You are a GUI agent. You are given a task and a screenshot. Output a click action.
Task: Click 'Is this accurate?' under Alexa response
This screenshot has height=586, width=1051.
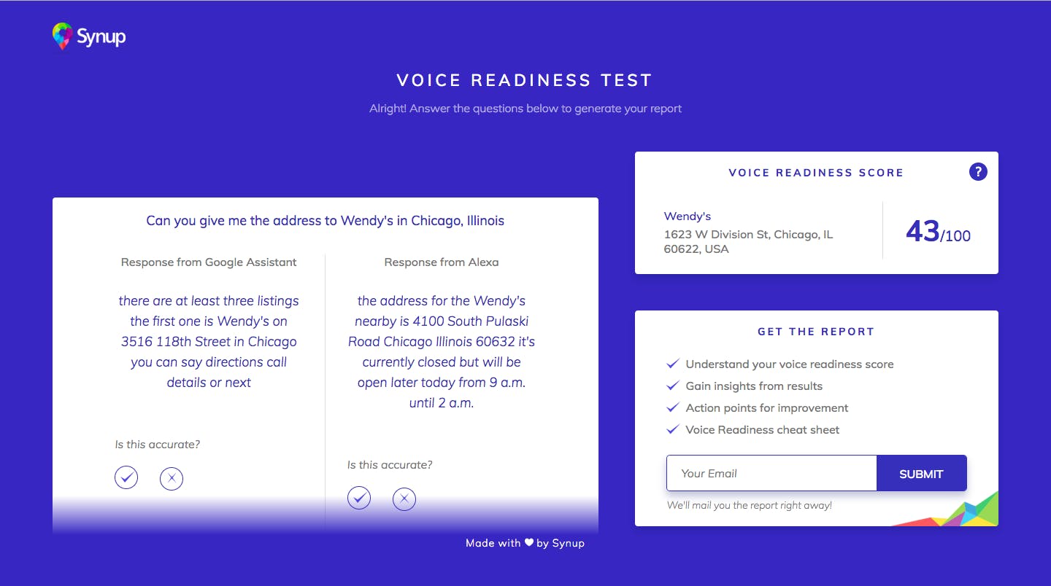(390, 465)
